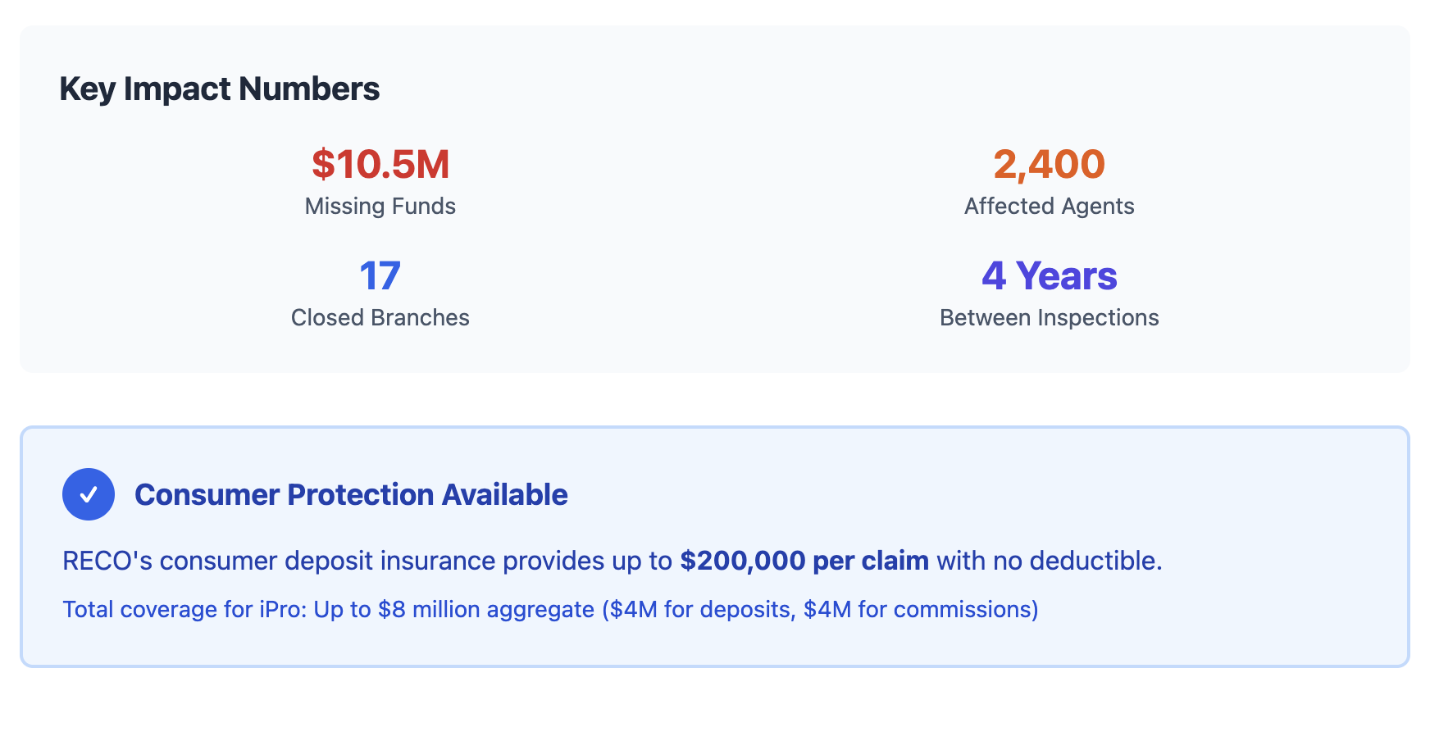Viewport: 1430px width, 741px height.
Task: Click the Closed Branches label
Action: [380, 317]
